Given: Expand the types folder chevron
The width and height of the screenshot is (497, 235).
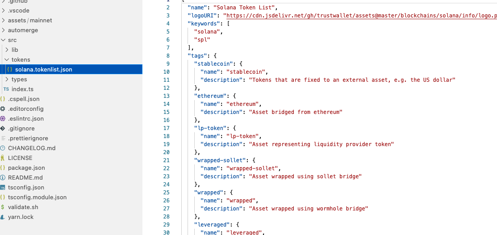Looking at the screenshot, I should click(7, 79).
